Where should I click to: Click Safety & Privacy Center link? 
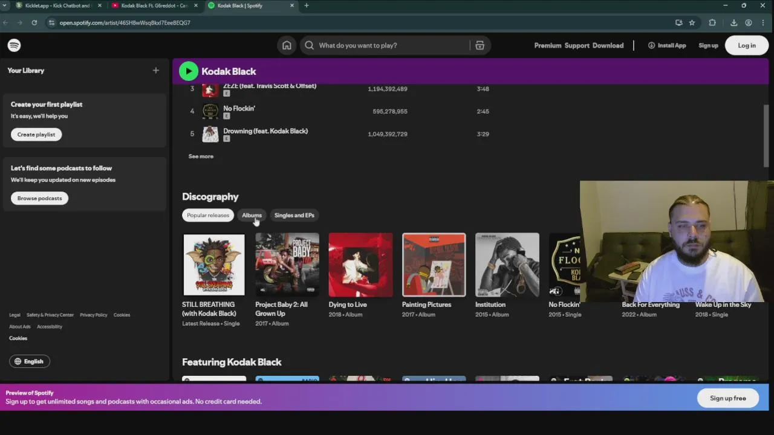tap(50, 315)
